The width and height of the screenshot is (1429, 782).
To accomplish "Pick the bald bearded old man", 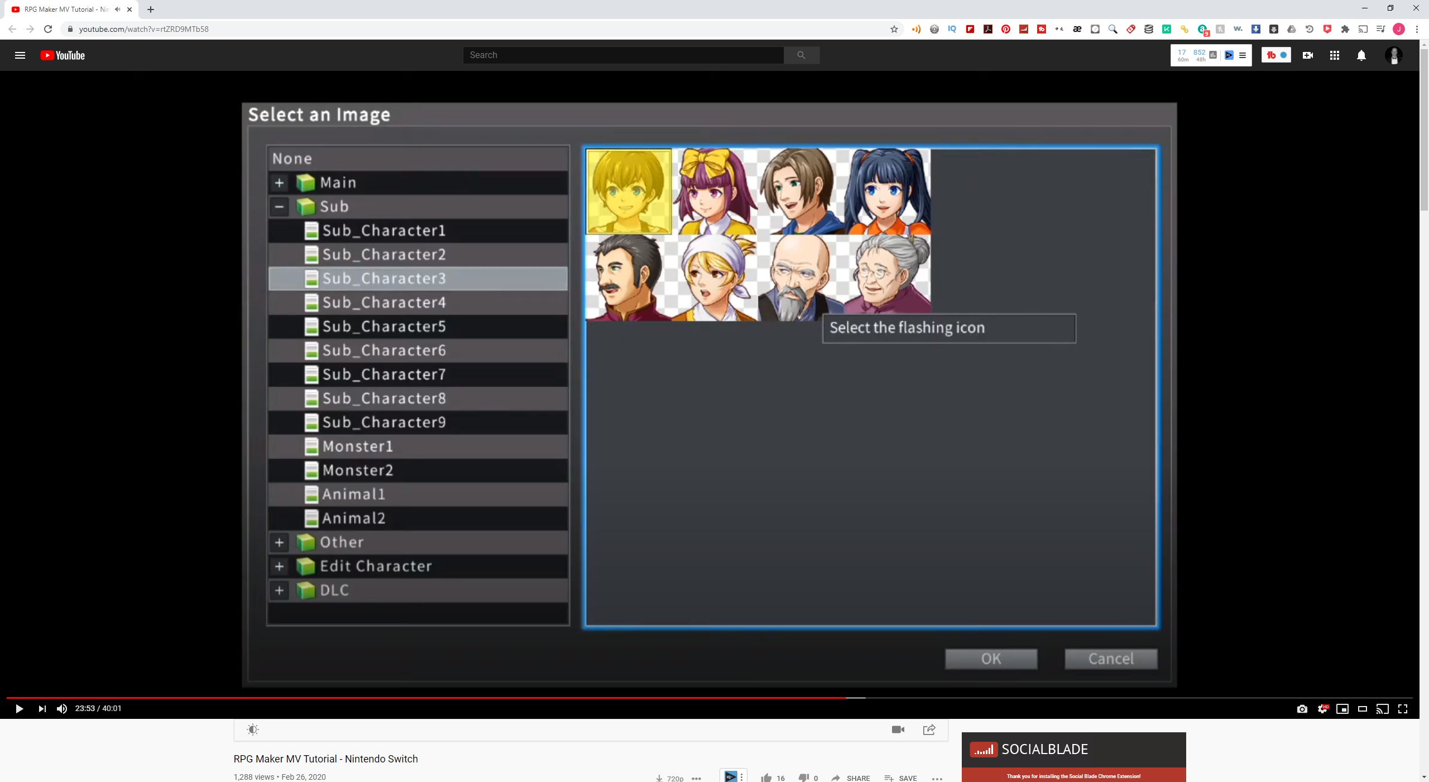I will [802, 278].
